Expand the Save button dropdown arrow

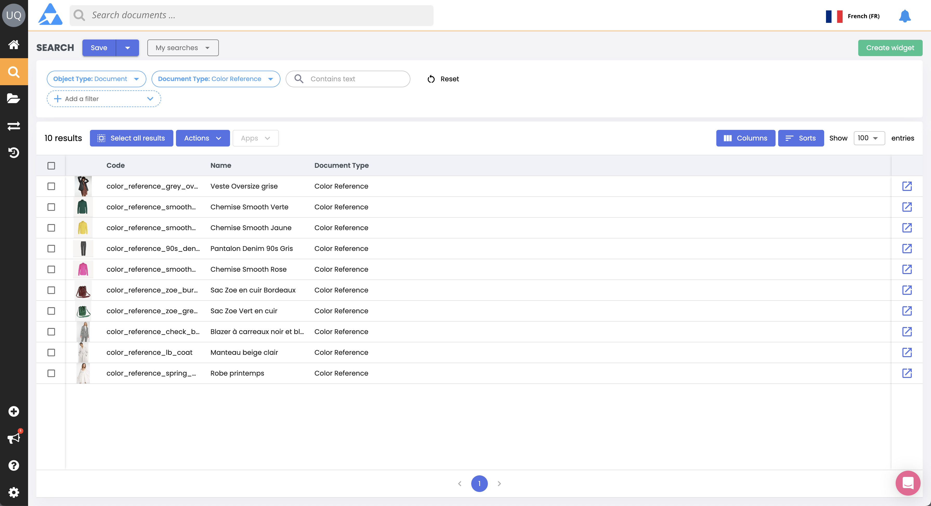(x=128, y=48)
